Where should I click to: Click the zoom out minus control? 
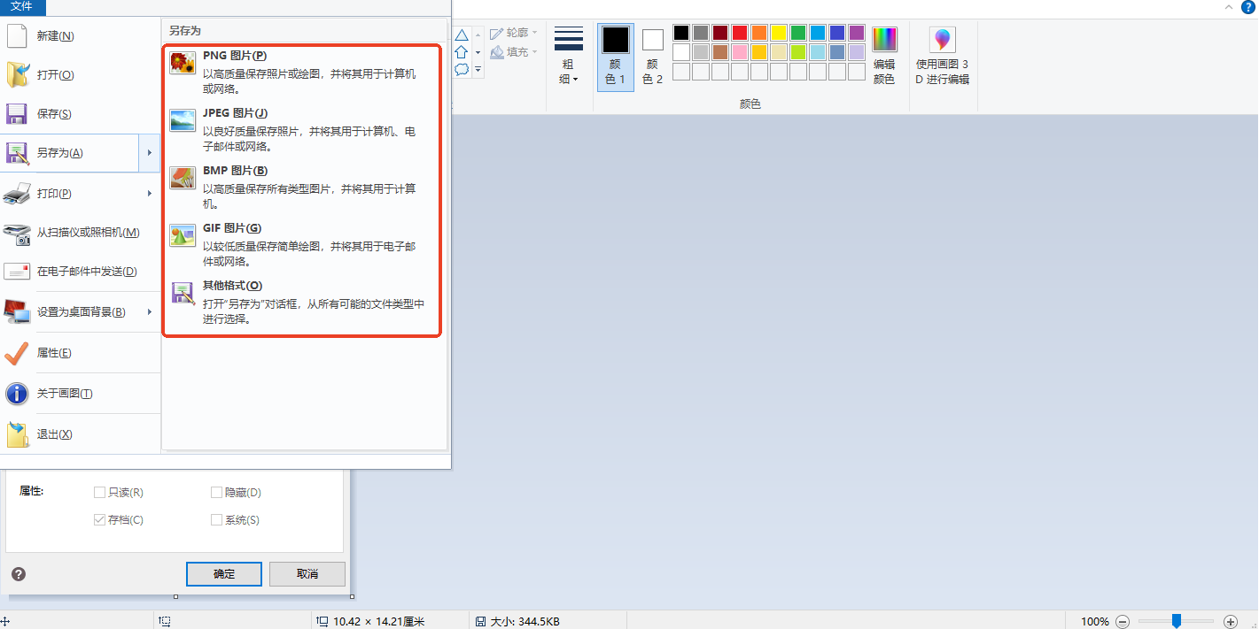point(1123,621)
